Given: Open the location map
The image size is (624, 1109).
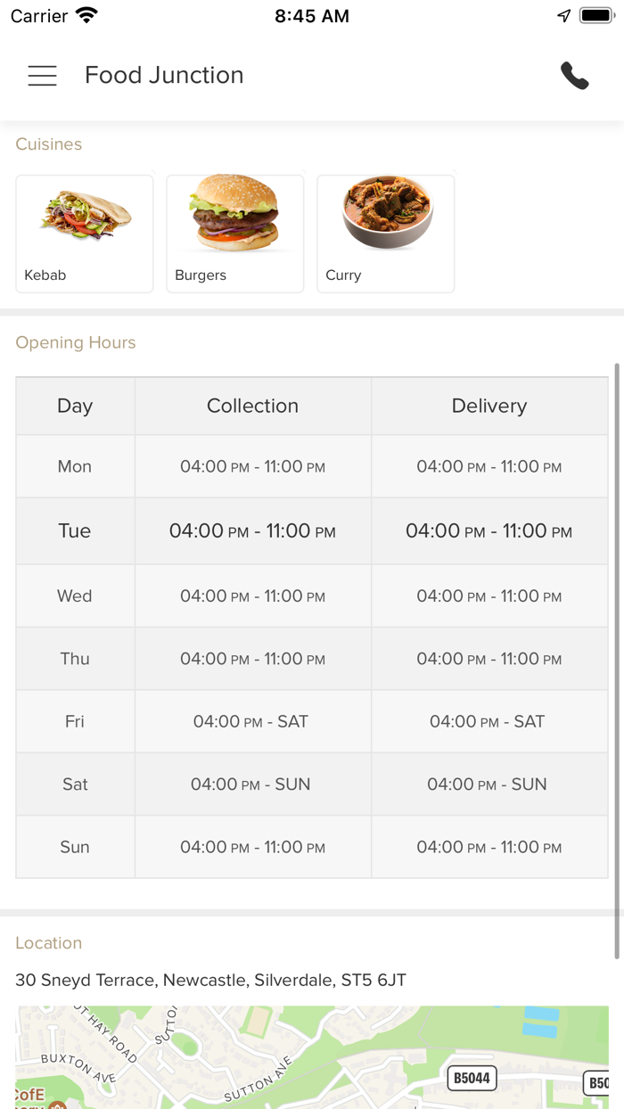Looking at the screenshot, I should pyautogui.click(x=312, y=1057).
